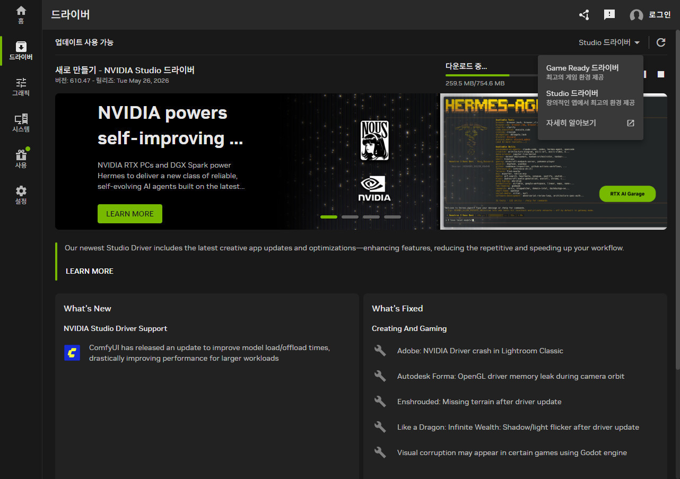Open the feedback speech-bubble icon
The width and height of the screenshot is (680, 479).
point(609,15)
